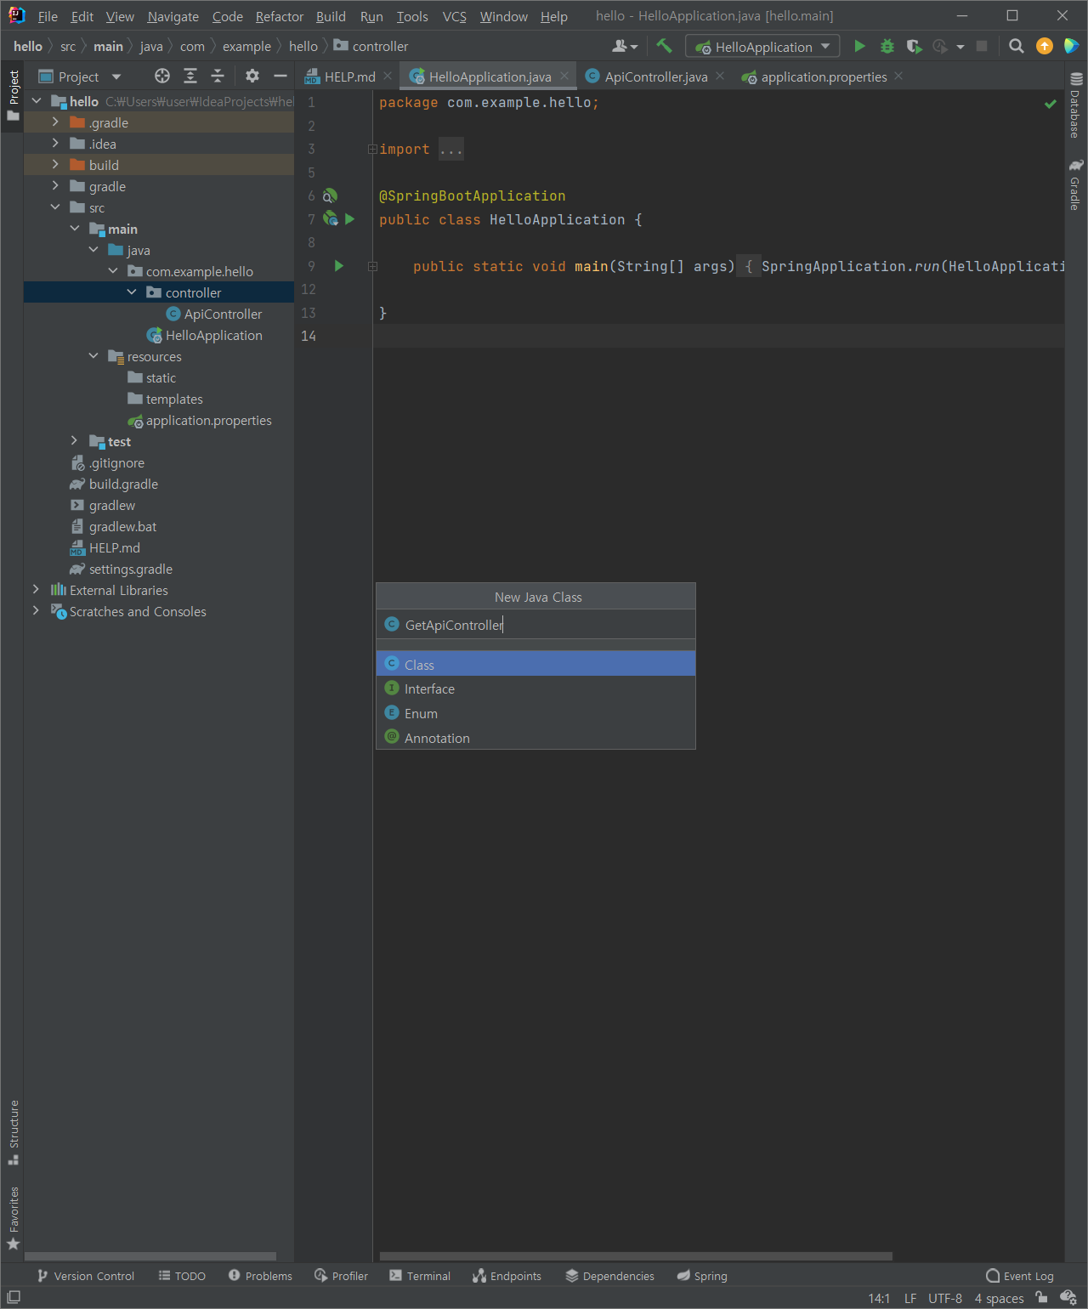Expand the build folder

(x=55, y=165)
